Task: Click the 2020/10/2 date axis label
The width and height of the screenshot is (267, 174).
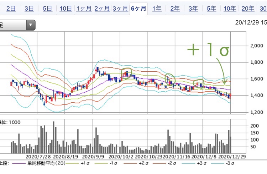Action: click(x=121, y=157)
